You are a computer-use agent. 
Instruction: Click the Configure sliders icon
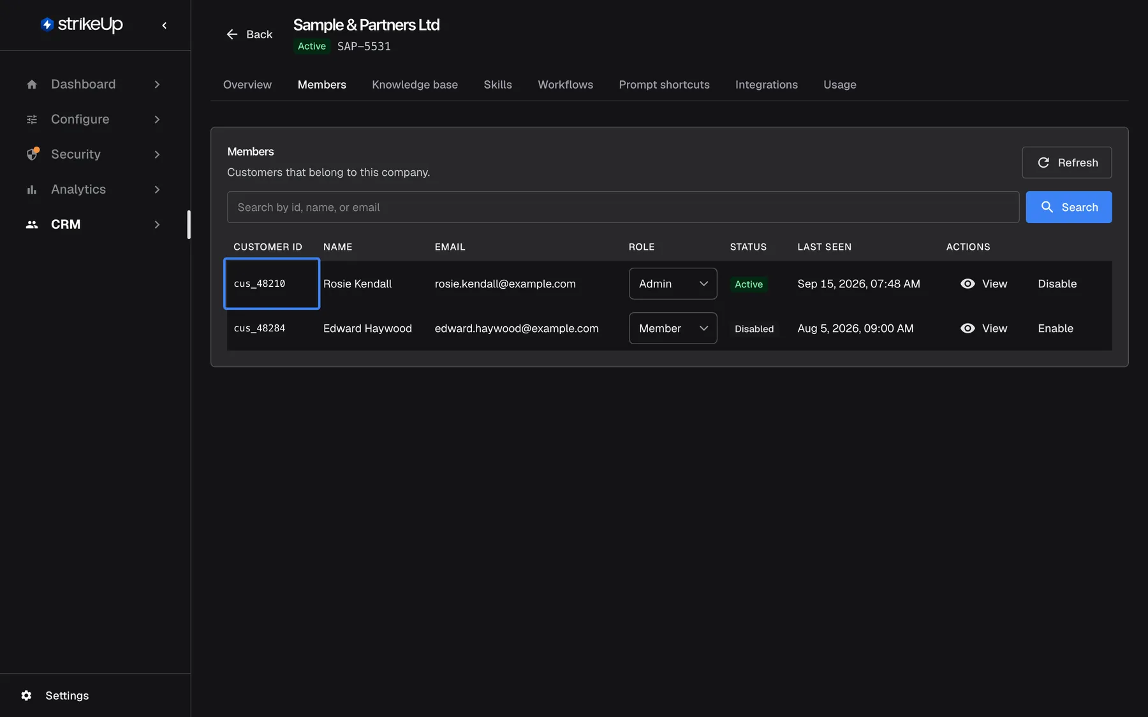coord(32,119)
